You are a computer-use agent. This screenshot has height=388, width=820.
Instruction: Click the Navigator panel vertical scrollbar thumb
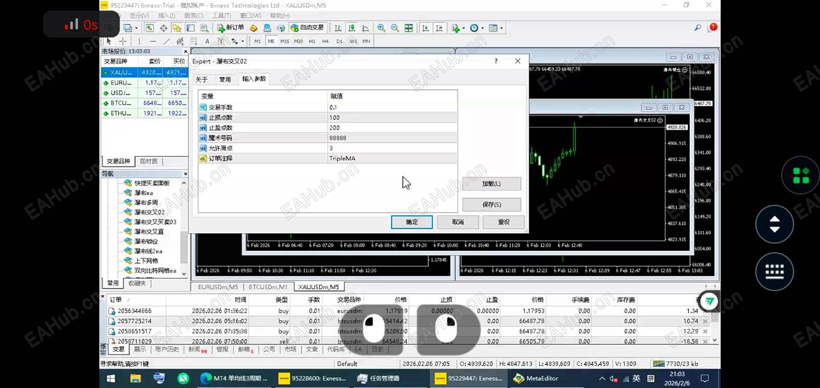click(x=184, y=247)
